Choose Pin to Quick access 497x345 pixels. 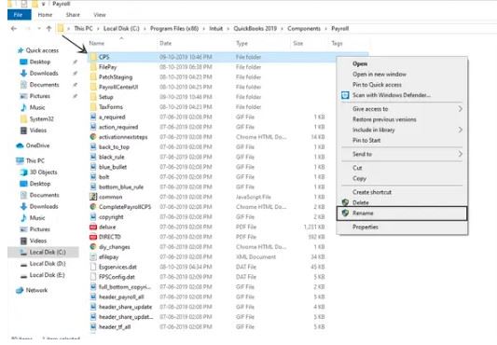(378, 85)
